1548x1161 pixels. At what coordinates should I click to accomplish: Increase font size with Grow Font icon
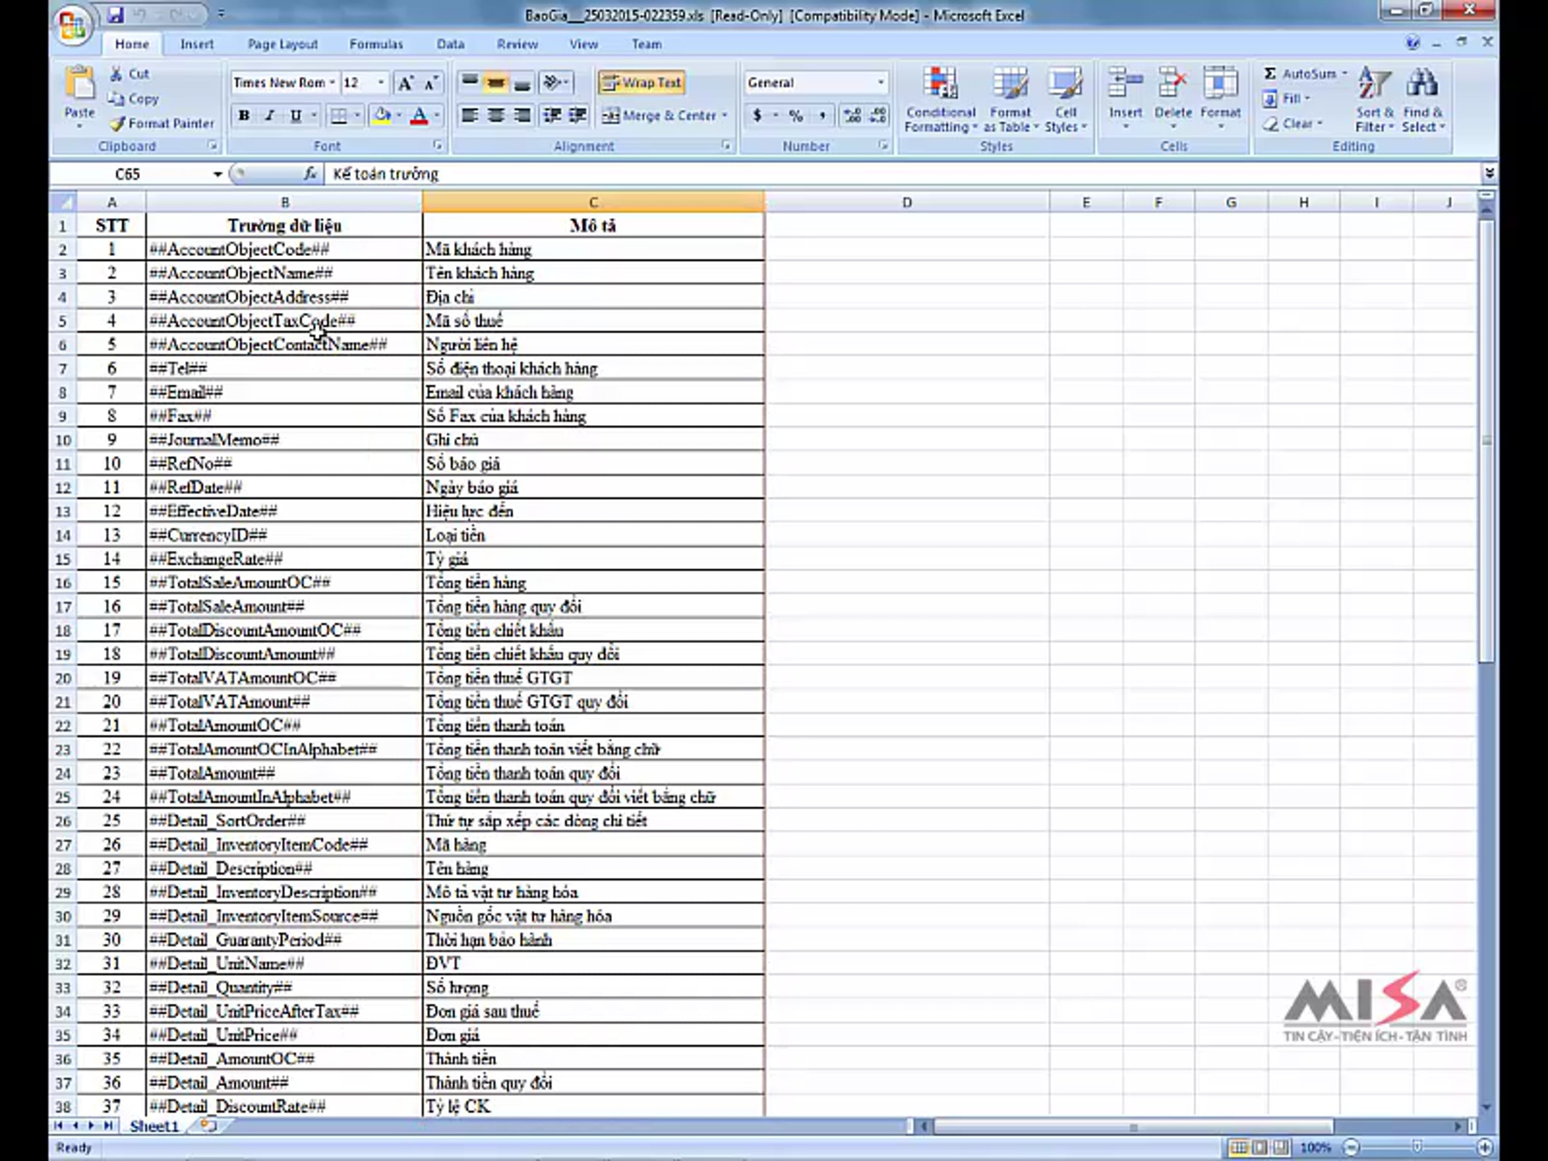[x=405, y=83]
